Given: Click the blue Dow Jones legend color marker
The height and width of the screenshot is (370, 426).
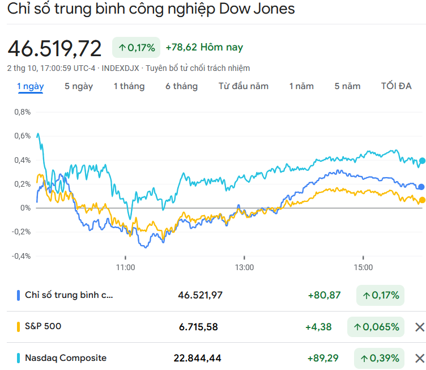Looking at the screenshot, I should coord(19,295).
